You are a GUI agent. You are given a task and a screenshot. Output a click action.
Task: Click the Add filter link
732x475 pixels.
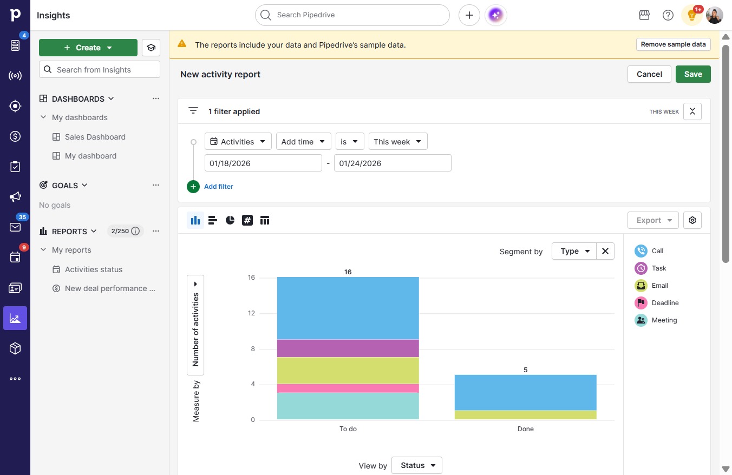(x=219, y=187)
